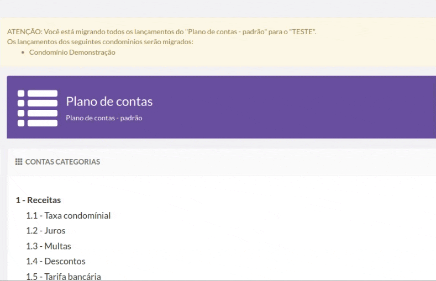Click Condomínio Demonstração in the warning list
Screen dimensions: 436x281
(72, 52)
